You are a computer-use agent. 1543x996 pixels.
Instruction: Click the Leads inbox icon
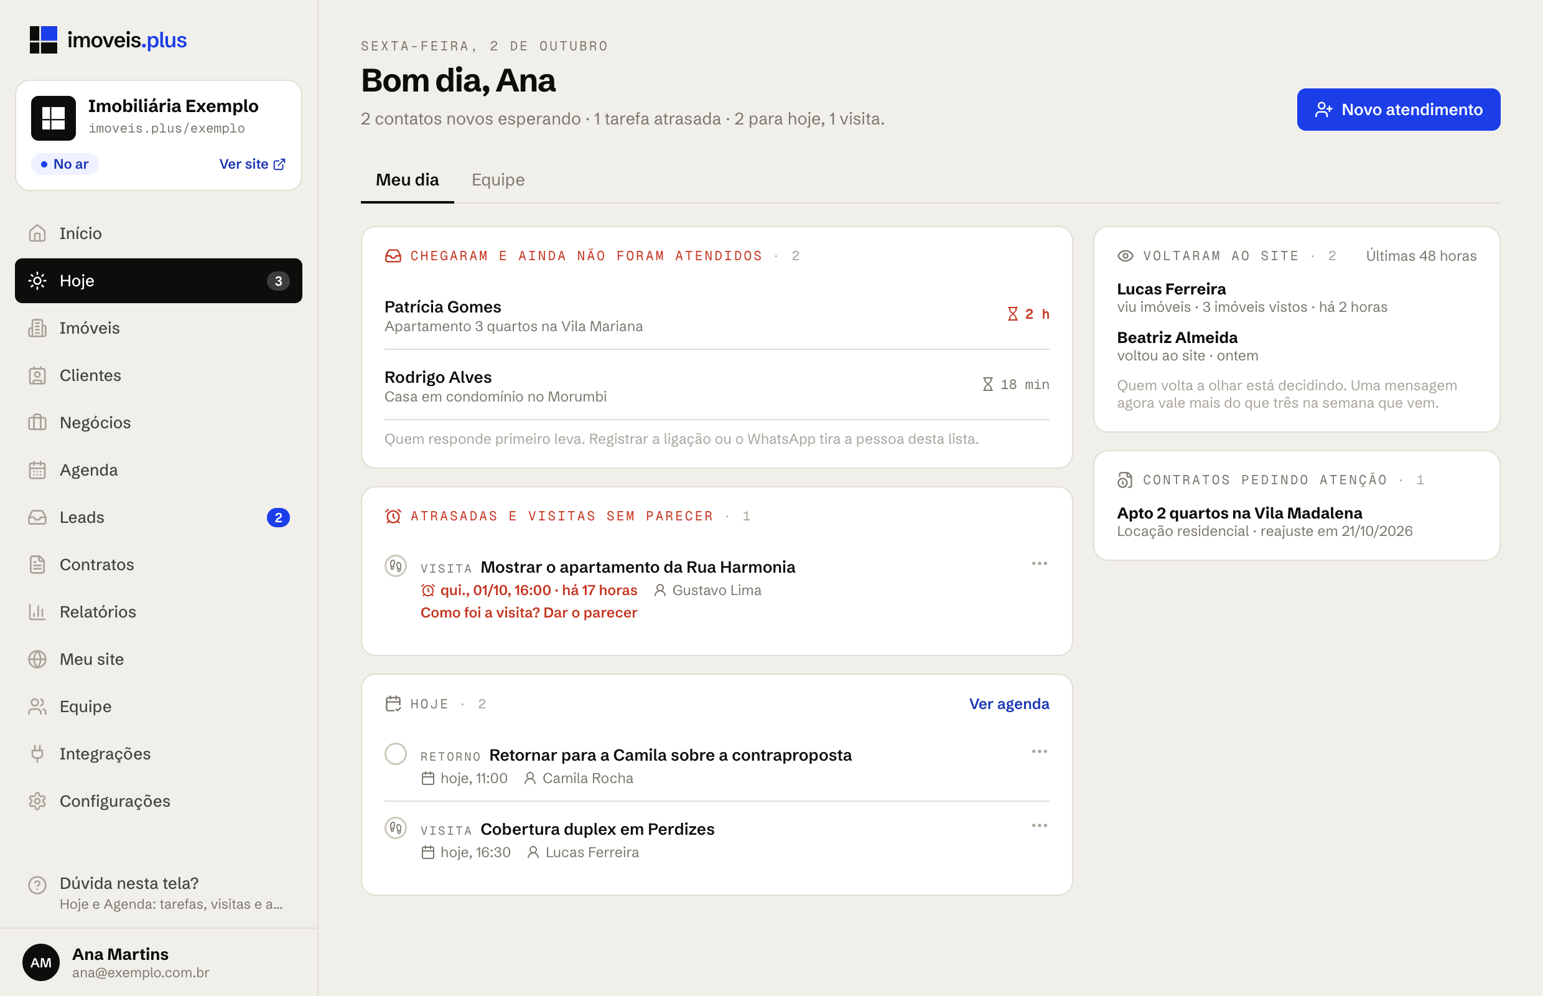click(x=37, y=517)
